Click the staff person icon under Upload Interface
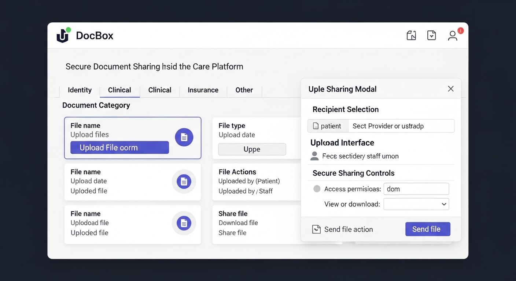 (314, 156)
